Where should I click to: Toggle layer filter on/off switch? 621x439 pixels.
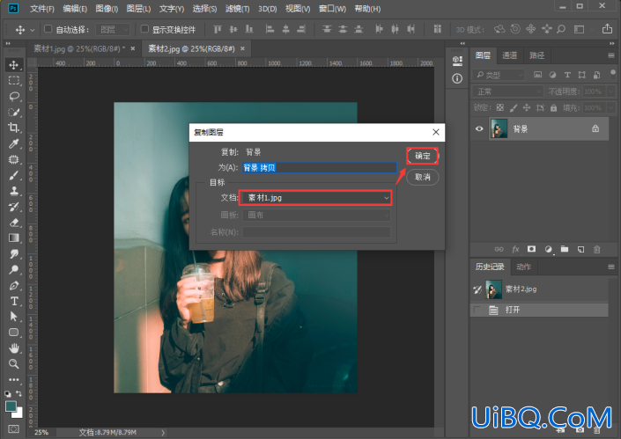pos(613,74)
